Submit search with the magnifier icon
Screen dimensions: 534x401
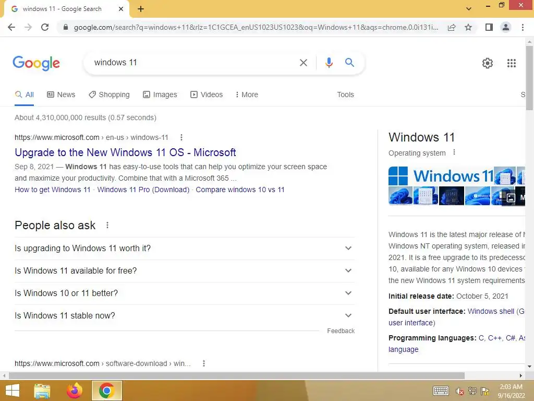[349, 63]
